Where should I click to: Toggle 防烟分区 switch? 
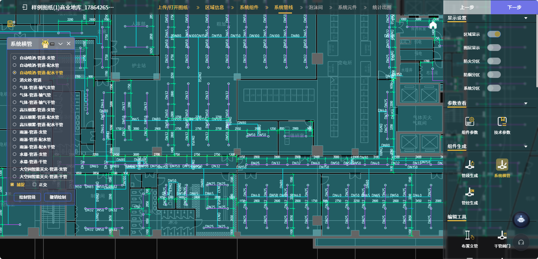pyautogui.click(x=494, y=75)
